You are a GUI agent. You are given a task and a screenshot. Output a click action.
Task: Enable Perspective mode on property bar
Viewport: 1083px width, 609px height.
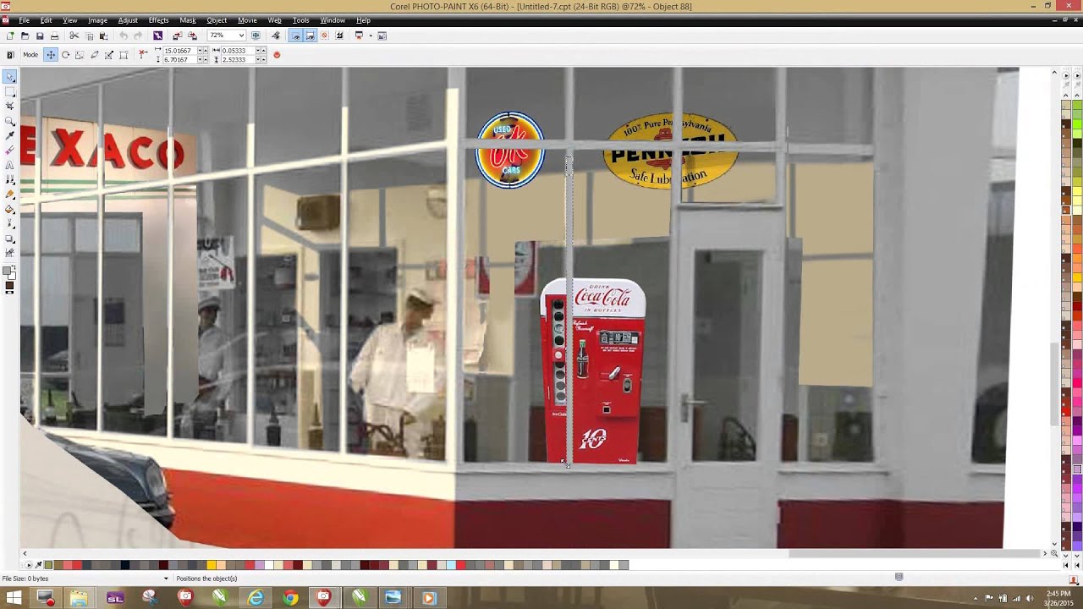point(124,55)
